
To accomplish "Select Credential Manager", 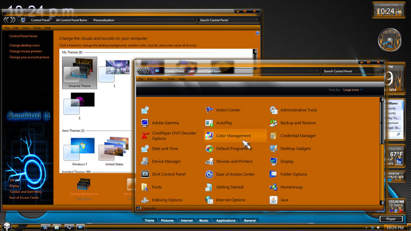I will [x=298, y=135].
